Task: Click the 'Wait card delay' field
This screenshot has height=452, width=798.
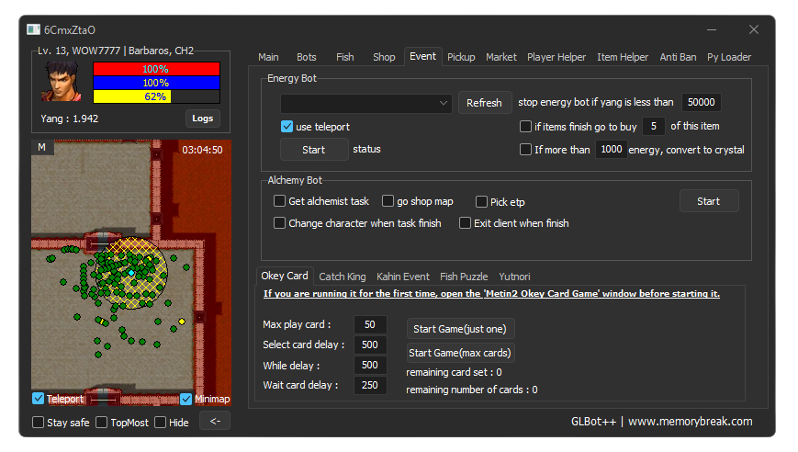Action: click(370, 385)
